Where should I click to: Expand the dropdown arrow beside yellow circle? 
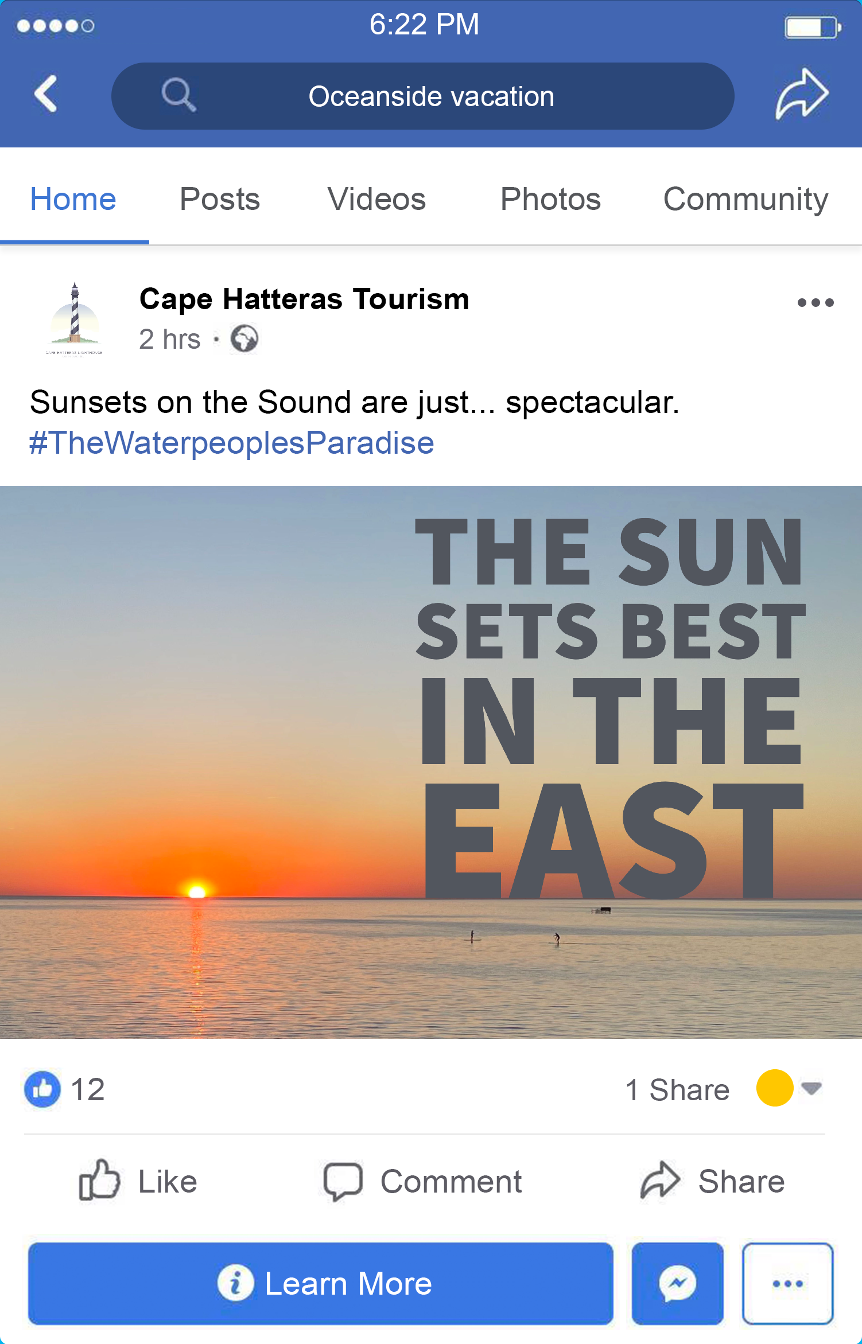point(811,1088)
